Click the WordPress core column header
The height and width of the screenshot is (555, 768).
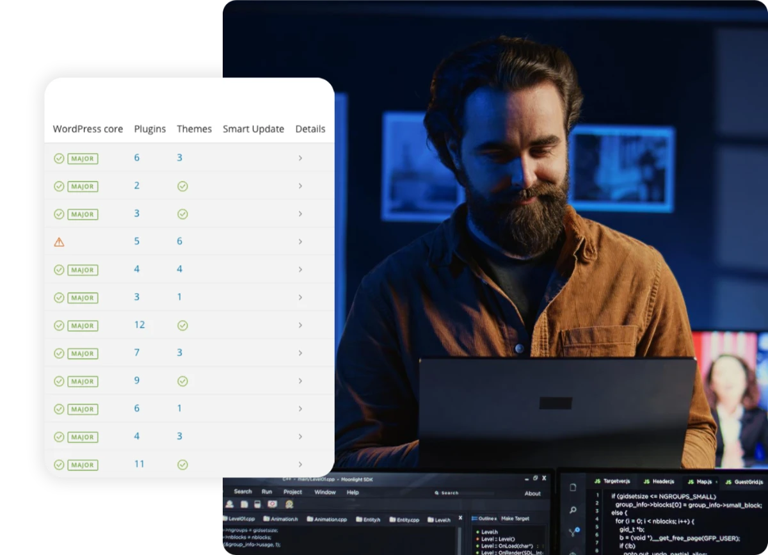88,129
